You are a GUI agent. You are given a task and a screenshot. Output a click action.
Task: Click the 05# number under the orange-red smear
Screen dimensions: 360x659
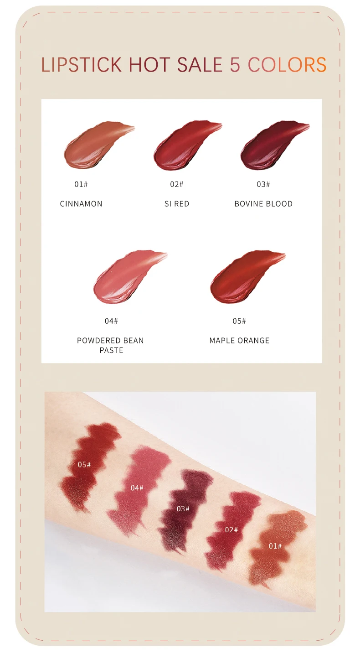pyautogui.click(x=239, y=321)
